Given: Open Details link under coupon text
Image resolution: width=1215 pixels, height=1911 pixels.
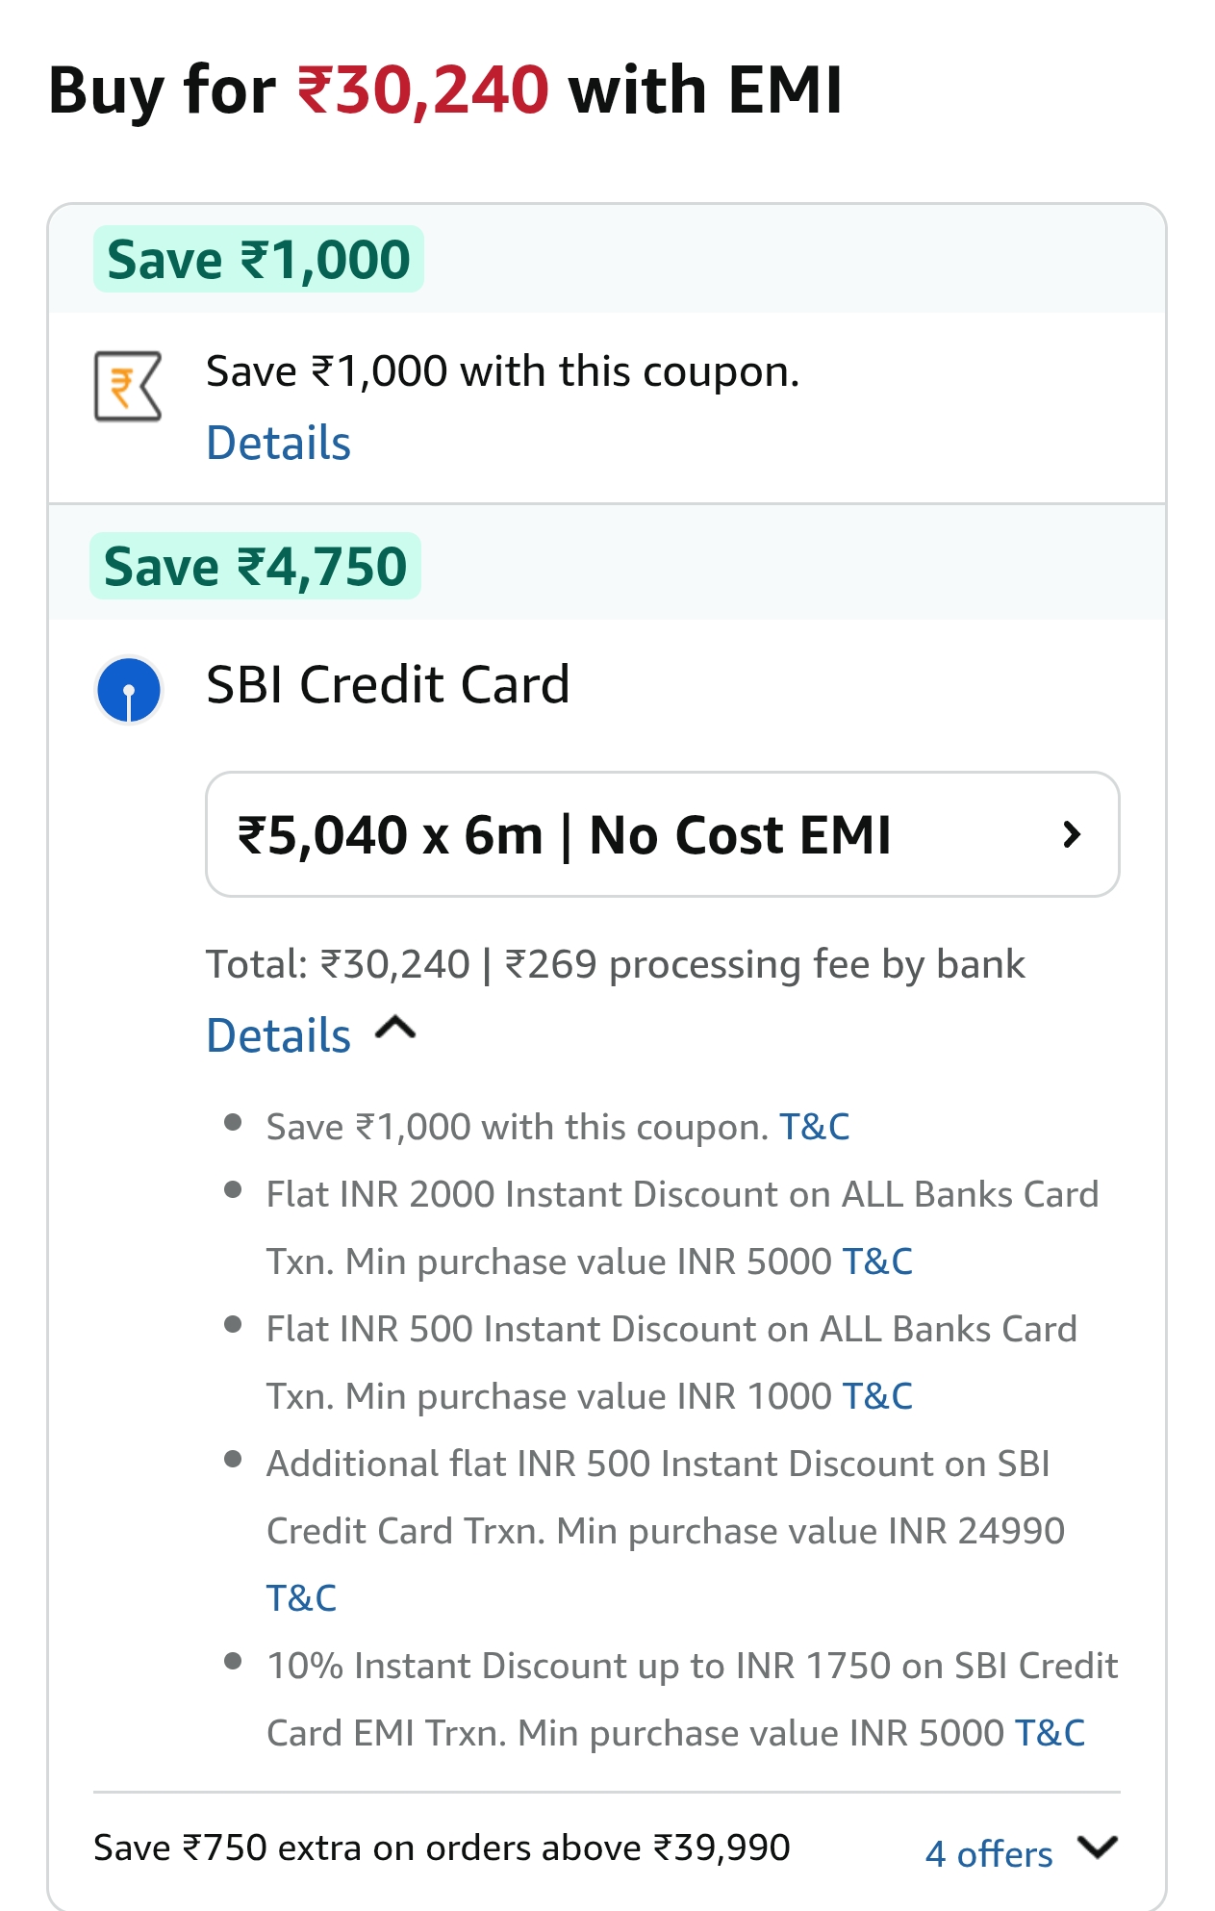Looking at the screenshot, I should (279, 443).
